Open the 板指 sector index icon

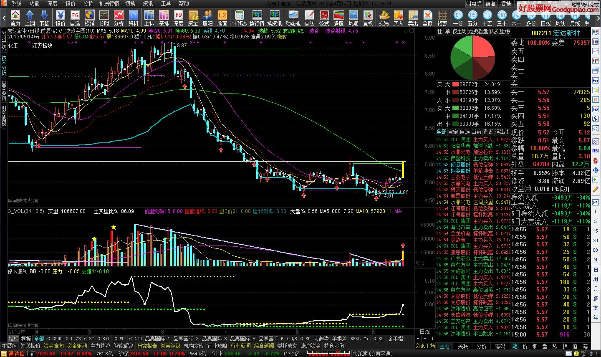point(90,18)
